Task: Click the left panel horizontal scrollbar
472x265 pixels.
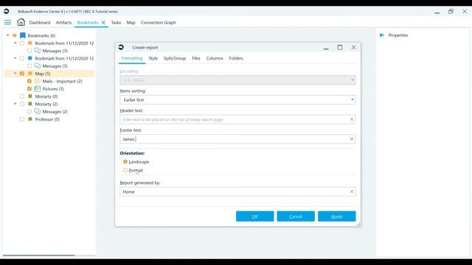Action: (x=38, y=255)
